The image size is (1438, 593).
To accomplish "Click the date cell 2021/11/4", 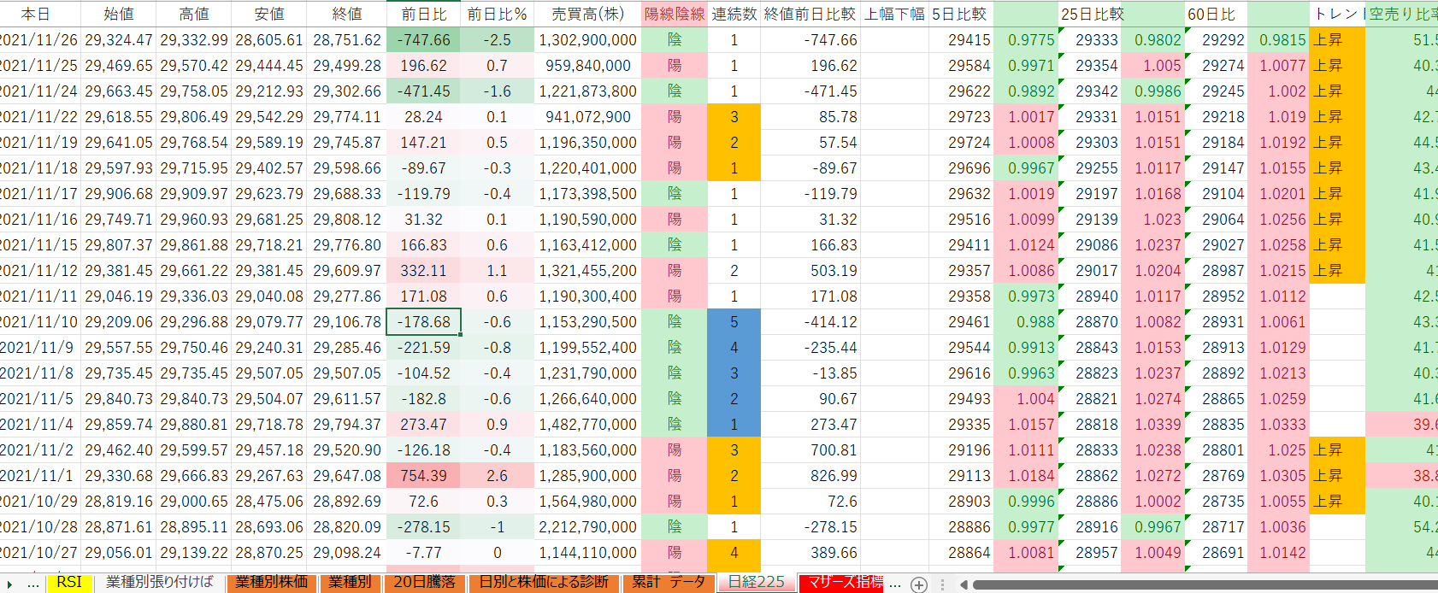I will click(x=39, y=425).
